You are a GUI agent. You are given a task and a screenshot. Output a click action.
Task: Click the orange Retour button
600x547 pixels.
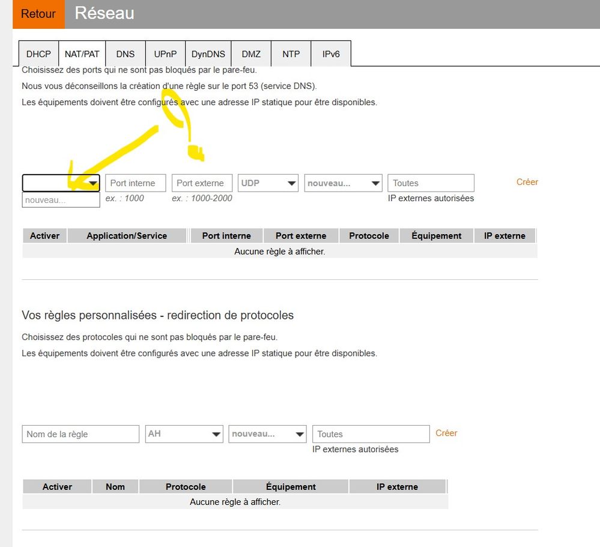[38, 14]
